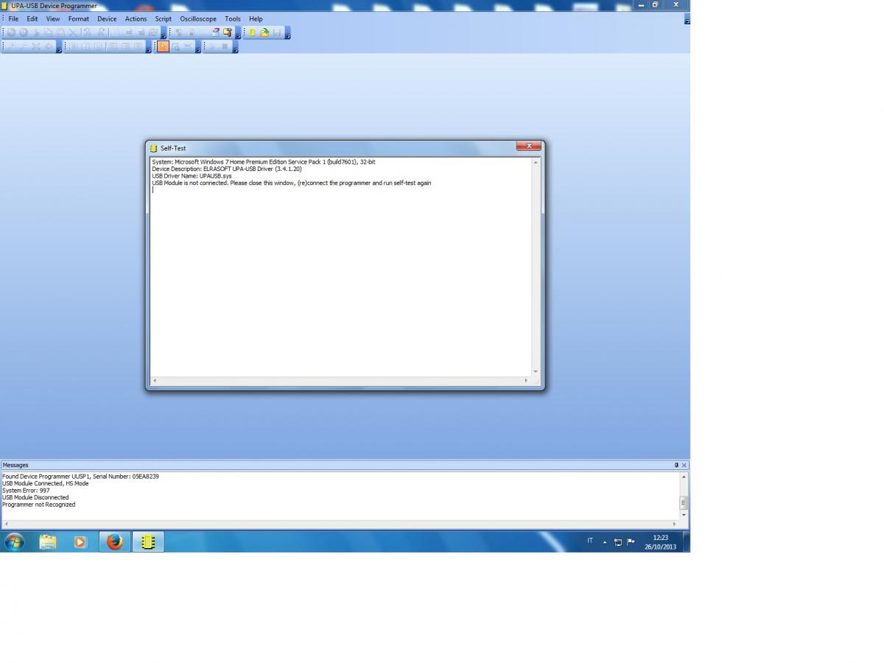Click the taskbar clock showing 12:23

point(660,542)
